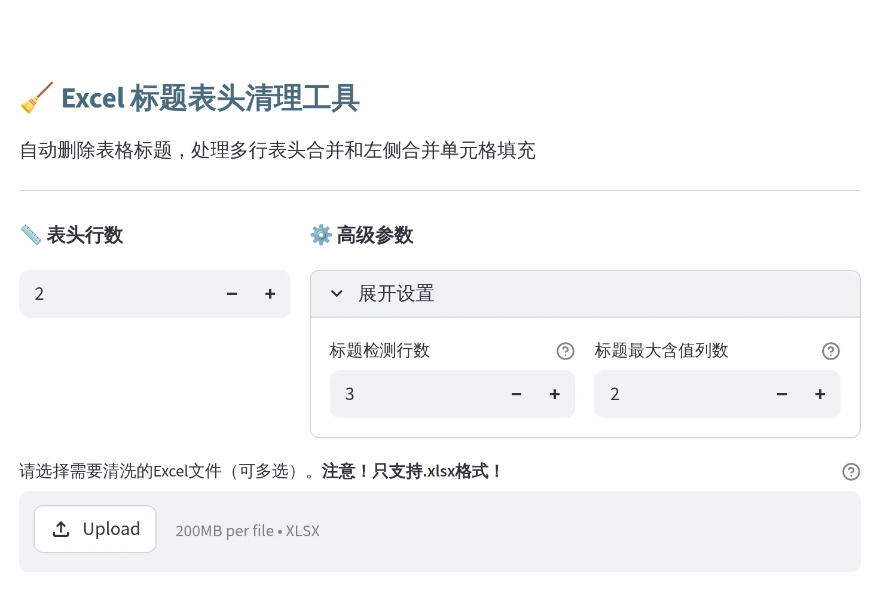This screenshot has width=880, height=590.
Task: Click the 标题检测行数 number input field
Action: pos(414,394)
